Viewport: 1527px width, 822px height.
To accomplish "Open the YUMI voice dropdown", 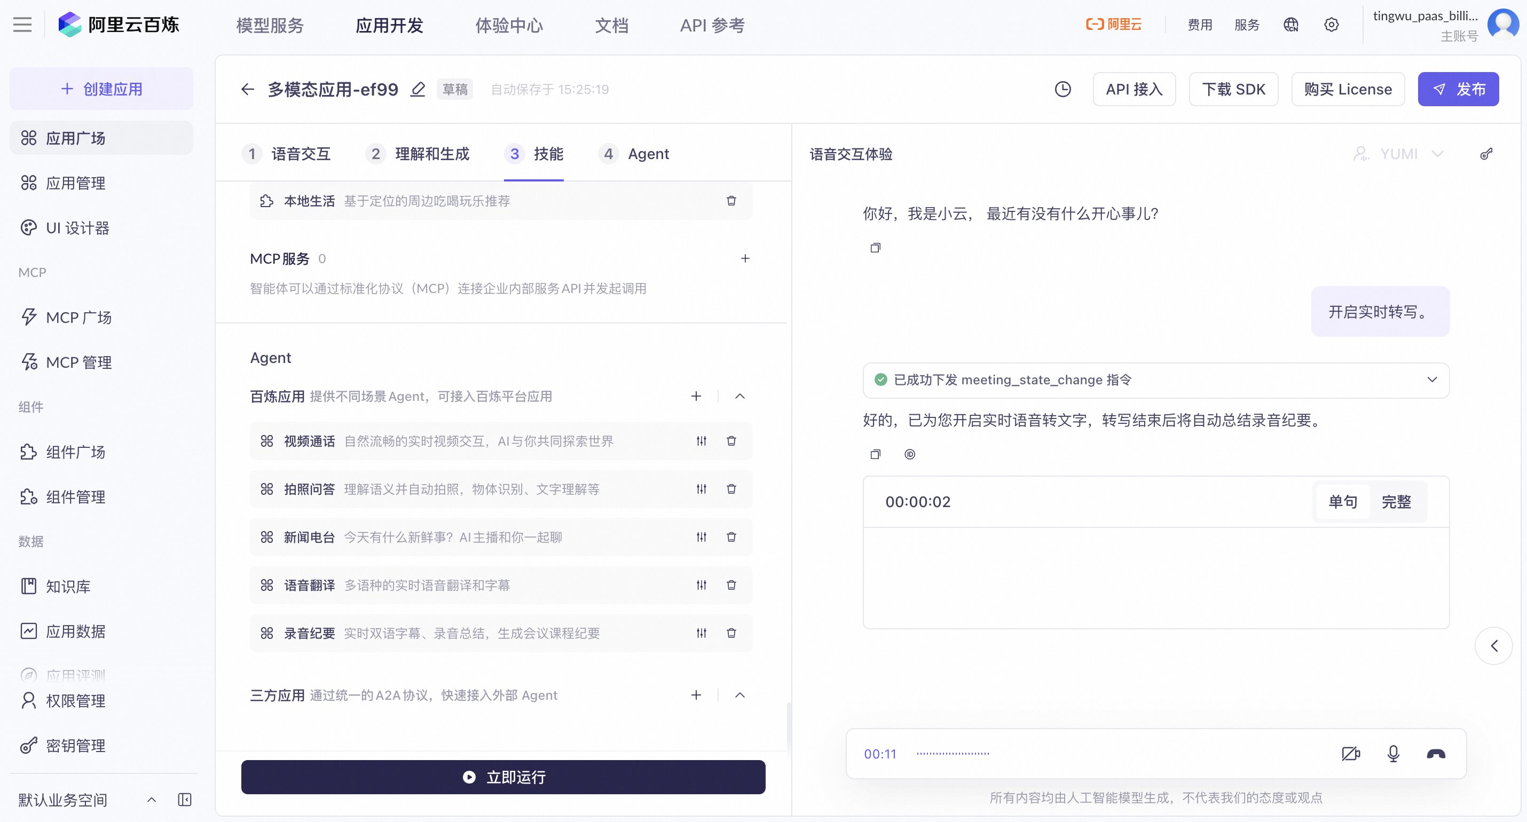I will pos(1398,154).
